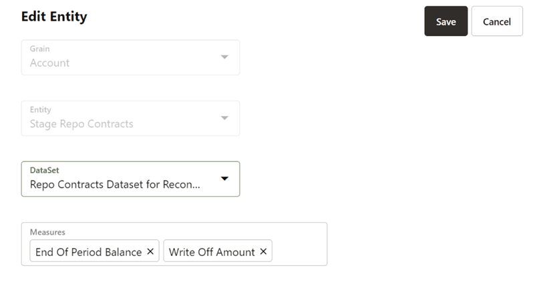Screen dimensions: 535x288
Task: Click the Measures field label
Action: point(47,232)
